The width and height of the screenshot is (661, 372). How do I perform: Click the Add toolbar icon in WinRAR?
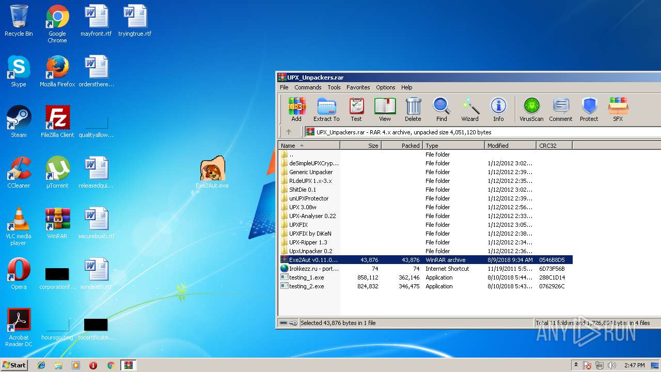(296, 110)
